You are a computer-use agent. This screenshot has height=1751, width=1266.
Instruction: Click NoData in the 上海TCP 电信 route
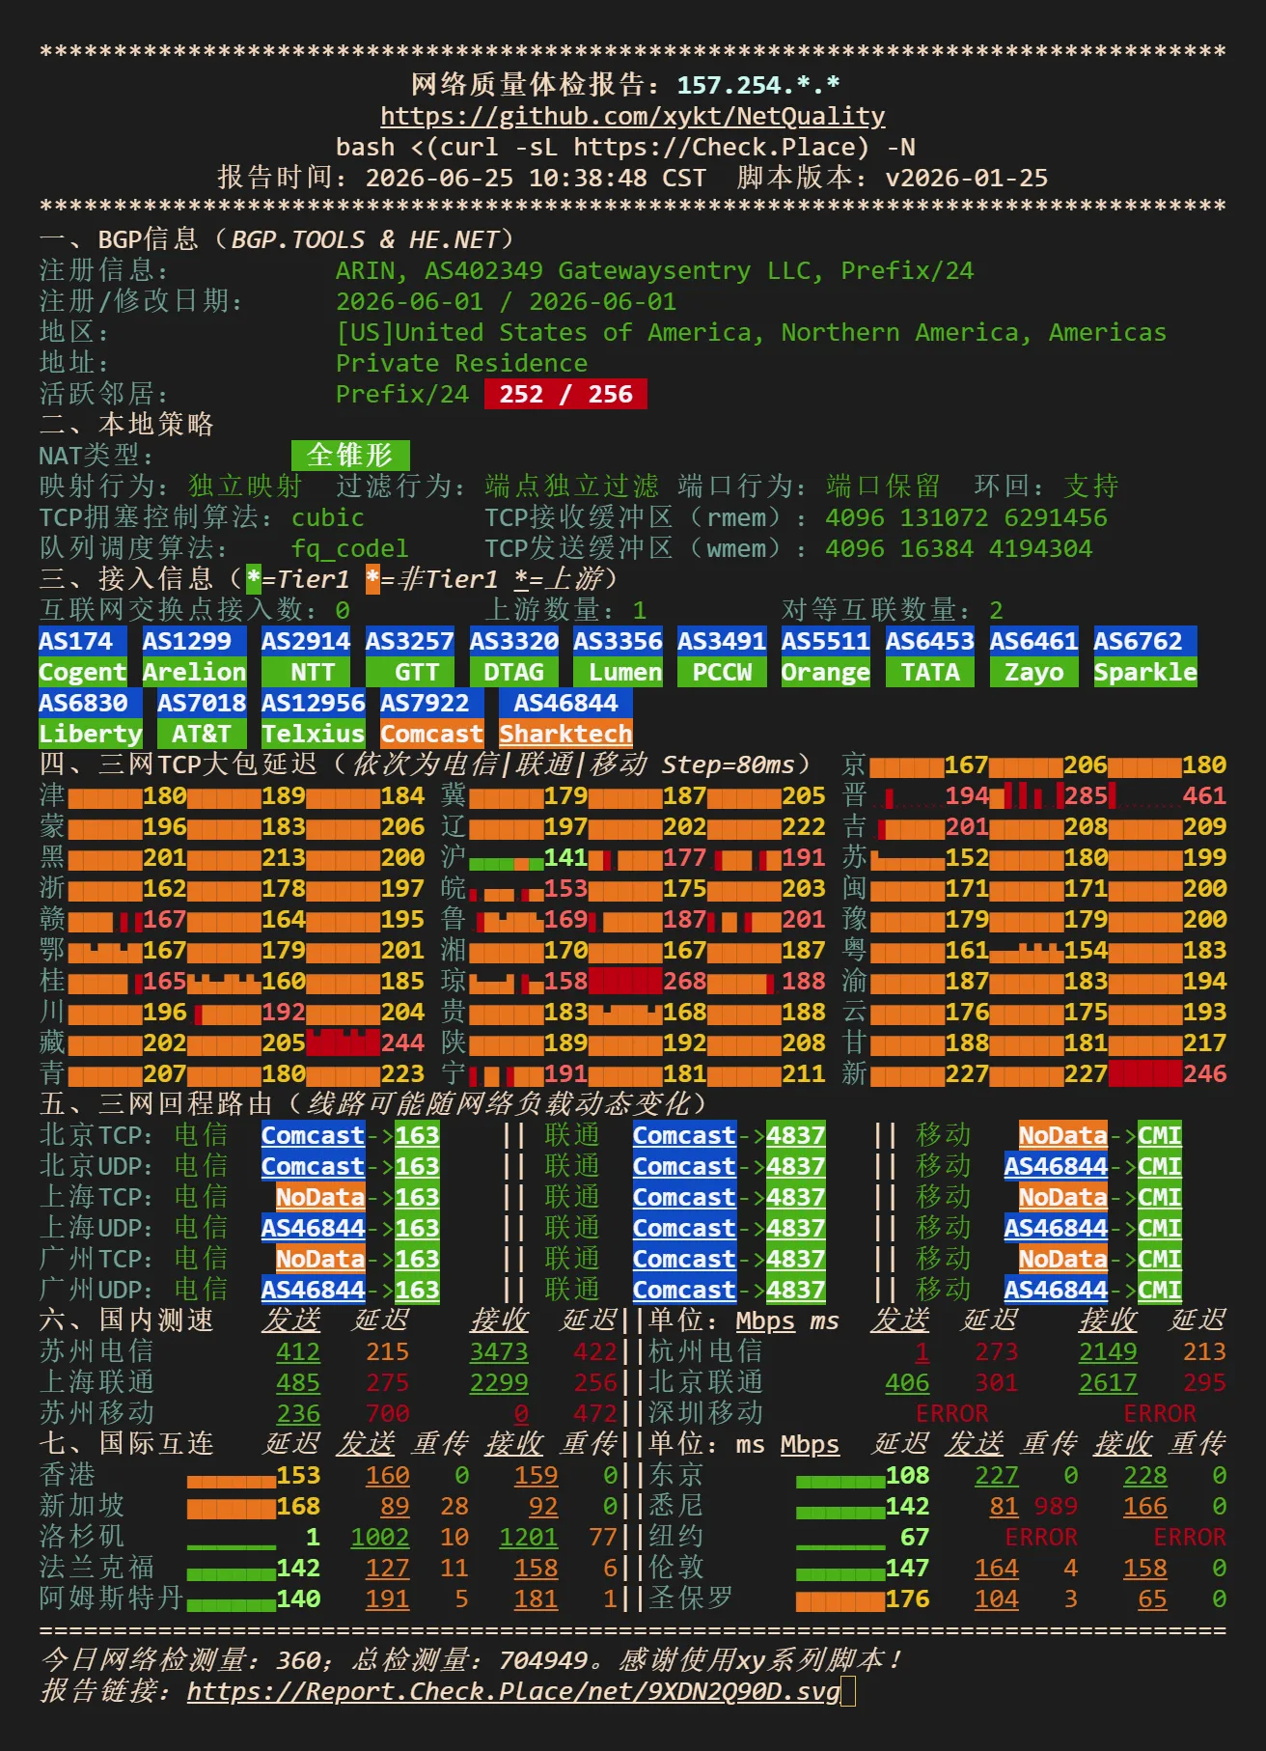[320, 1197]
